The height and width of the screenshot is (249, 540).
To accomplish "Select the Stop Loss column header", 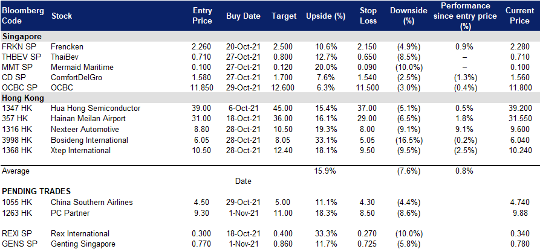I will click(x=368, y=16).
